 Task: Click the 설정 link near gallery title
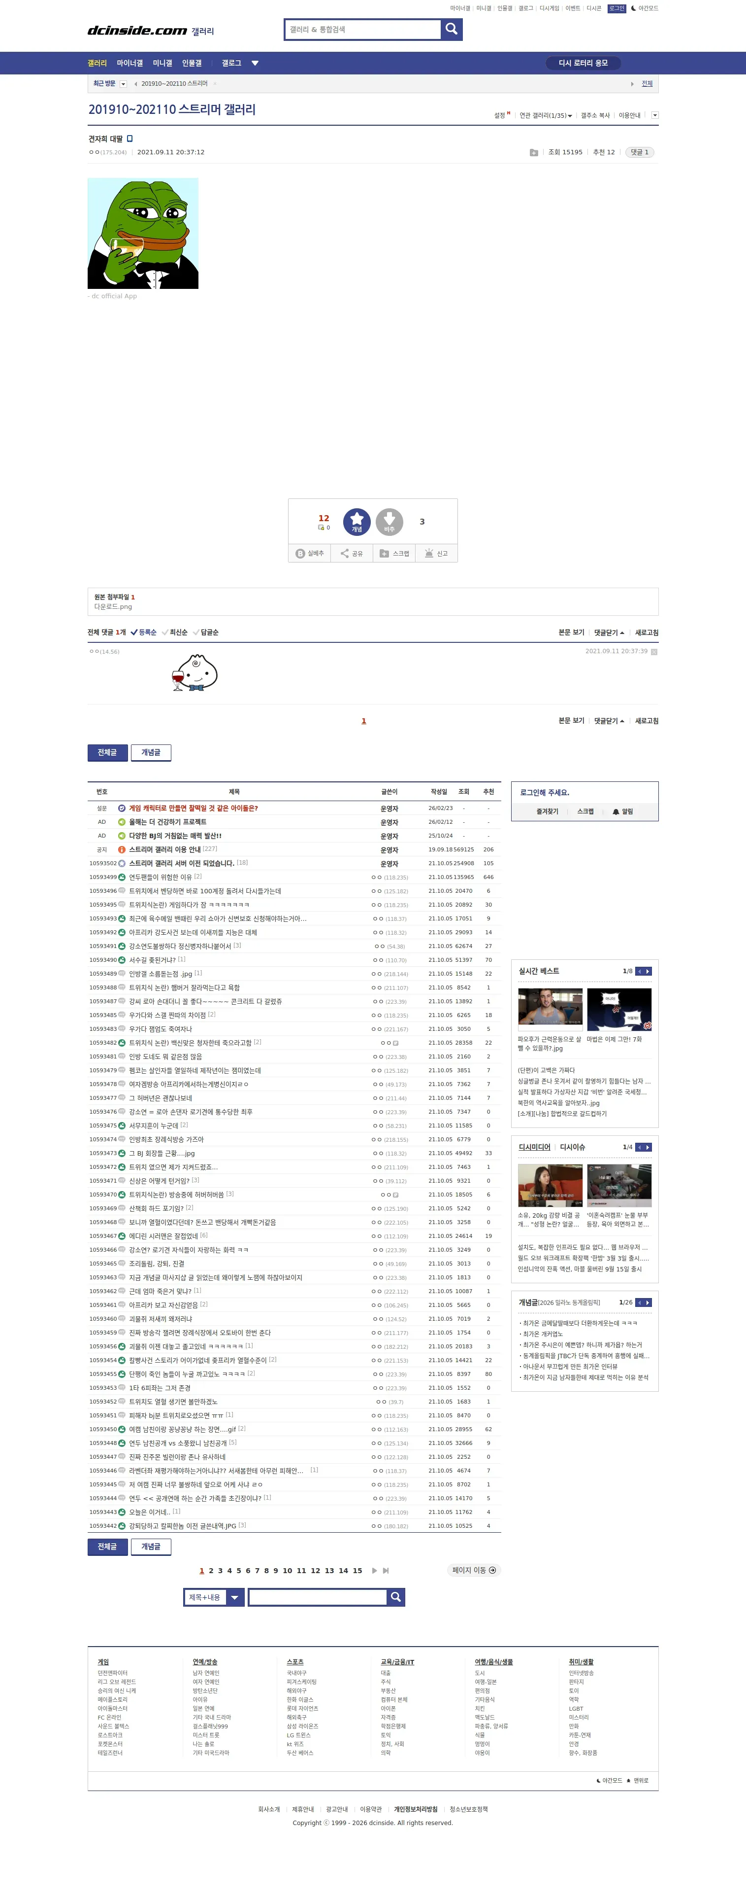(499, 115)
